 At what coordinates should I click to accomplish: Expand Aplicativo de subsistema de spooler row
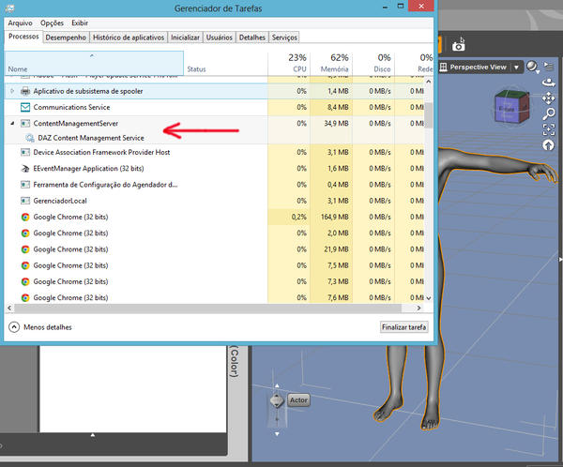pos(12,91)
